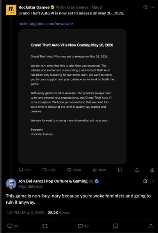158x233 pixels.
Task: Reply to Rockstar's post with 55K comments
Action: (x=25, y=170)
